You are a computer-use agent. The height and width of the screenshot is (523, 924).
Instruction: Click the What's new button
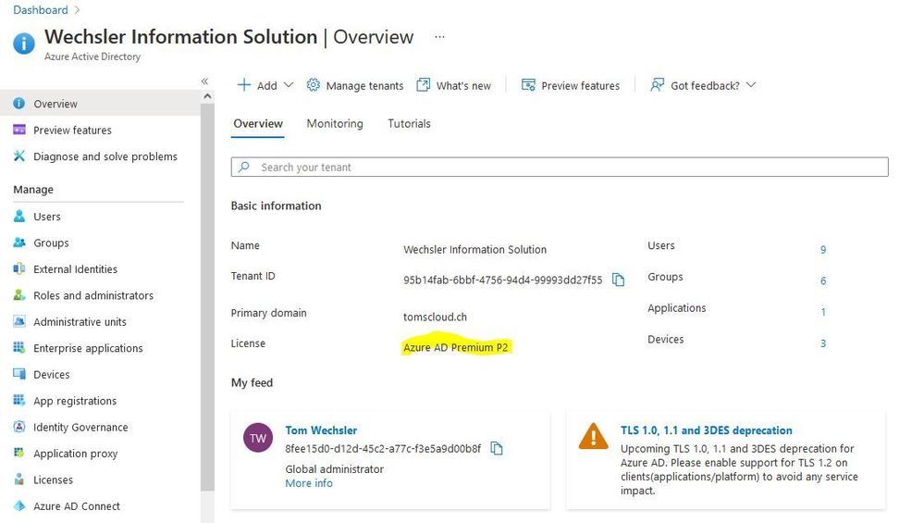(454, 85)
